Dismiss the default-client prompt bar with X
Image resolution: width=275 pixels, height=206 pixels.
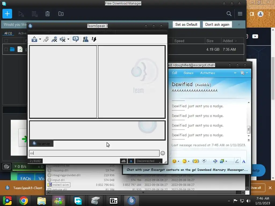click(x=239, y=24)
